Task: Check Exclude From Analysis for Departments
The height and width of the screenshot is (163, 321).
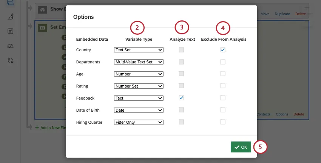Action: click(223, 62)
